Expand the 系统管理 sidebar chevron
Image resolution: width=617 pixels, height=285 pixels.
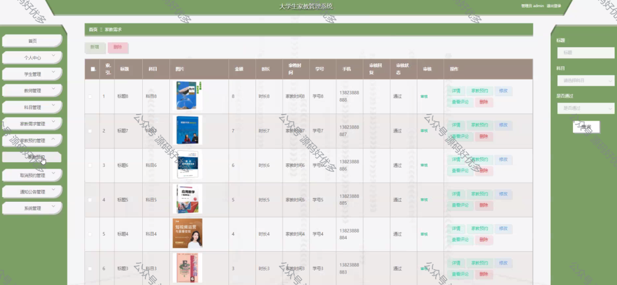54,206
